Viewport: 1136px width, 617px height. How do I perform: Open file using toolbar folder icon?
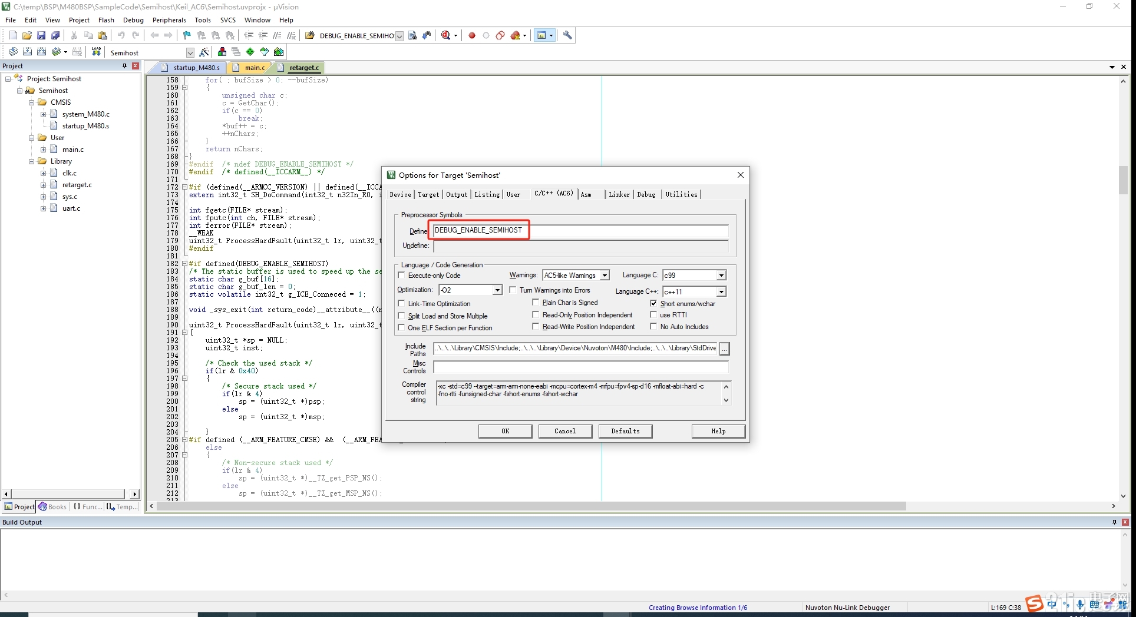(x=27, y=35)
